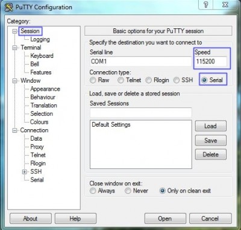Open the Behaviour settings category
This screenshot has width=241, height=230.
pos(43,97)
